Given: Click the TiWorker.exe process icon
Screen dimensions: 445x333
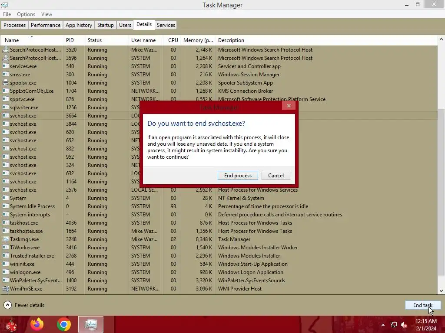Looking at the screenshot, I should [5, 248].
